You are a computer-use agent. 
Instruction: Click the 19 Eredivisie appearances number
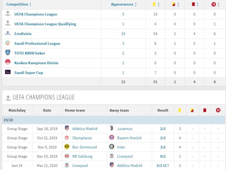[x=123, y=34]
